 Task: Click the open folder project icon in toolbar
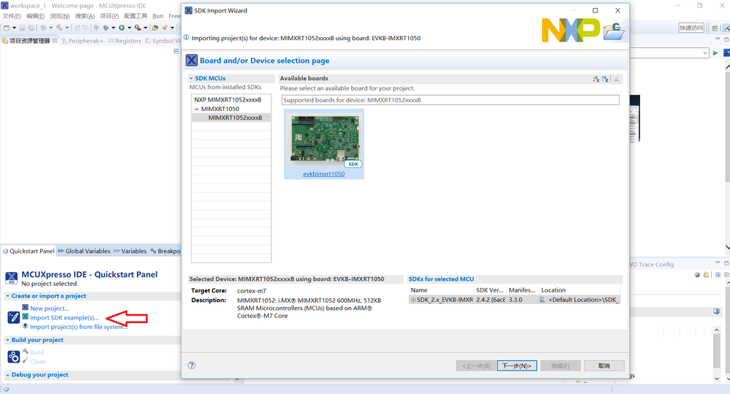click(156, 28)
